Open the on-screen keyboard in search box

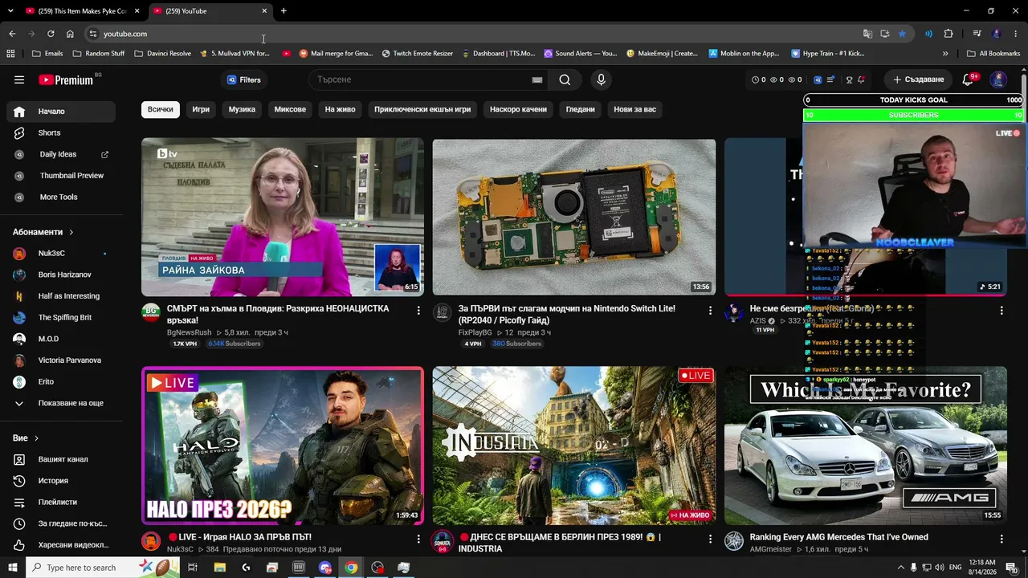click(x=537, y=79)
